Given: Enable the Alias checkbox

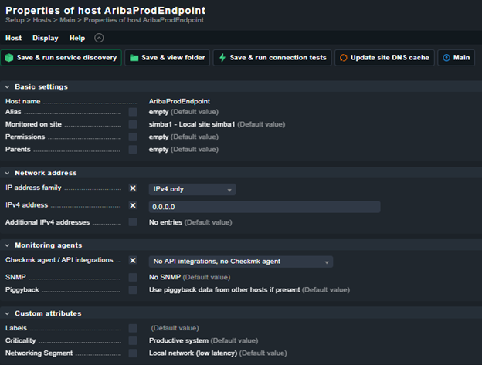Looking at the screenshot, I should (x=133, y=113).
